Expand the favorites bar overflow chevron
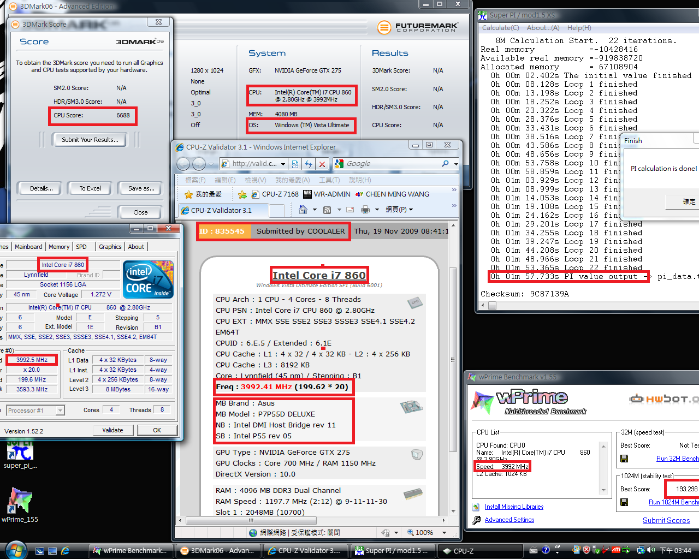The image size is (699, 559). click(453, 190)
